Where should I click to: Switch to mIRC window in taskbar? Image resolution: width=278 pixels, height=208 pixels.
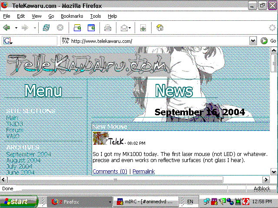click(x=146, y=201)
